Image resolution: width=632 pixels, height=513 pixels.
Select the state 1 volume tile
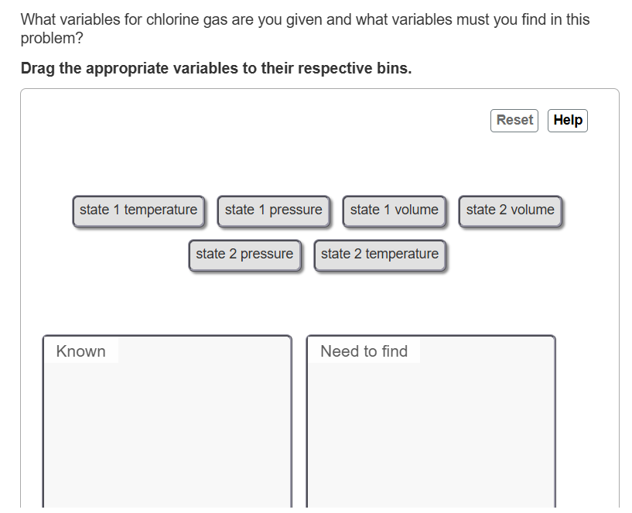[395, 210]
